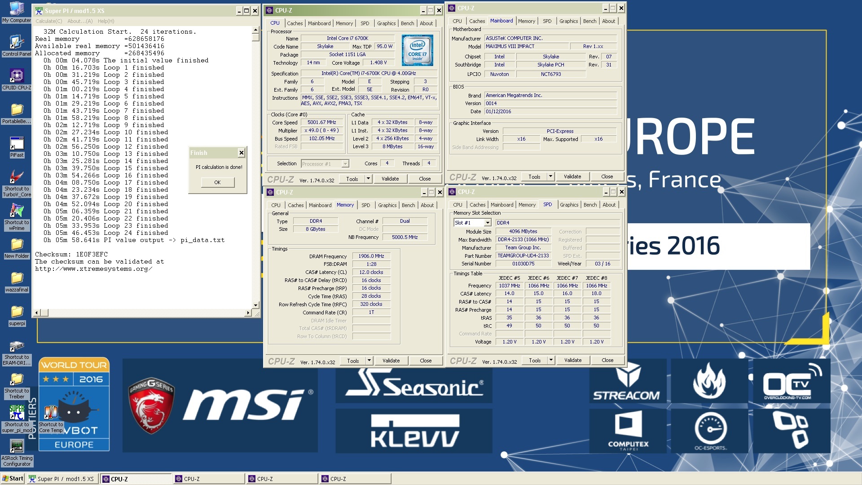Launch Shortcut to ERAM-DRI icon
Viewport: 862px width, 485px height.
[x=17, y=352]
